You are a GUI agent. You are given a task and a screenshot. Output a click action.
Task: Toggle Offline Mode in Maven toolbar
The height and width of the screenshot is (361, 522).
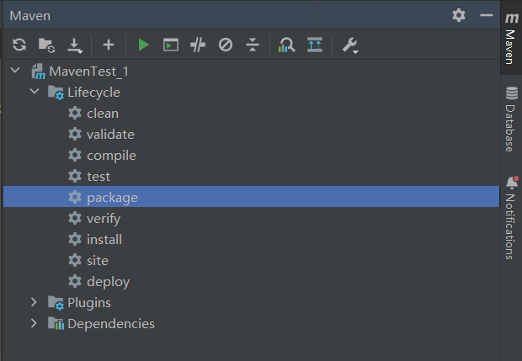[x=198, y=45]
